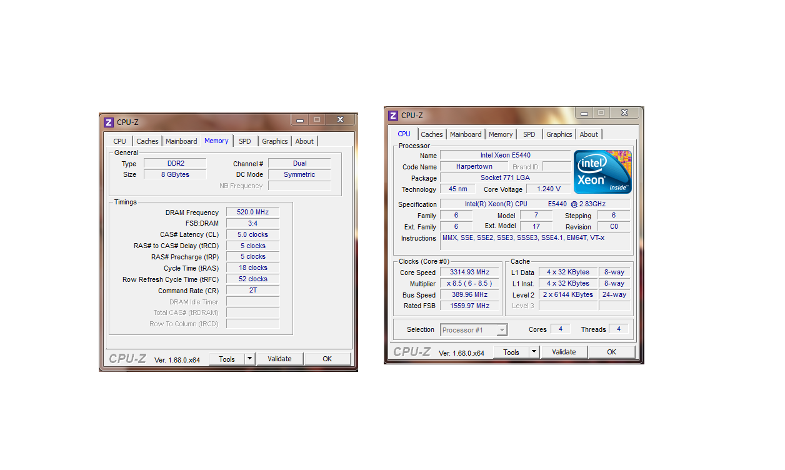Minimize the right CPU-Z window
This screenshot has height=470, width=785.
584,112
